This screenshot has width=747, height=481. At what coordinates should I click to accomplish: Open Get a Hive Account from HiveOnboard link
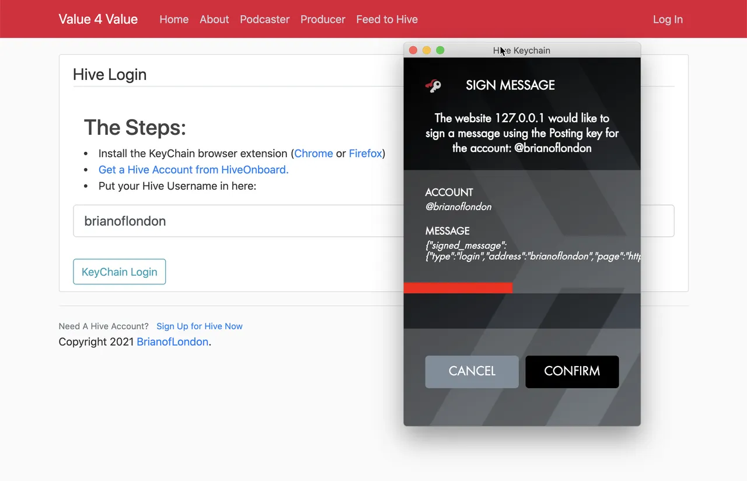coord(194,170)
